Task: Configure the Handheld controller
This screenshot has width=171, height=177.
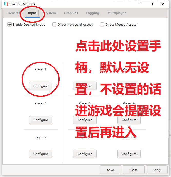Action: (x=129, y=154)
